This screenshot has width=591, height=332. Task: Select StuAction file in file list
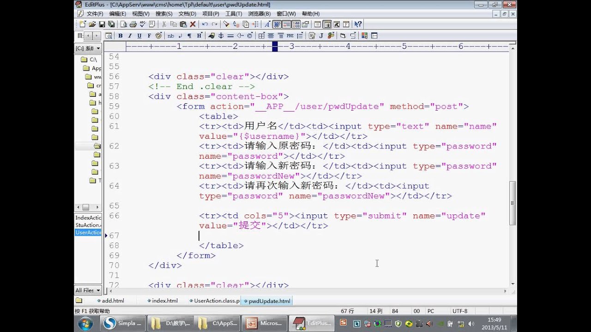pyautogui.click(x=88, y=225)
